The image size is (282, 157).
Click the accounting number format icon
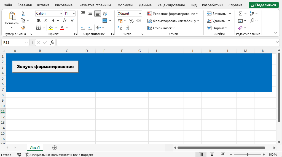[x=120, y=21]
